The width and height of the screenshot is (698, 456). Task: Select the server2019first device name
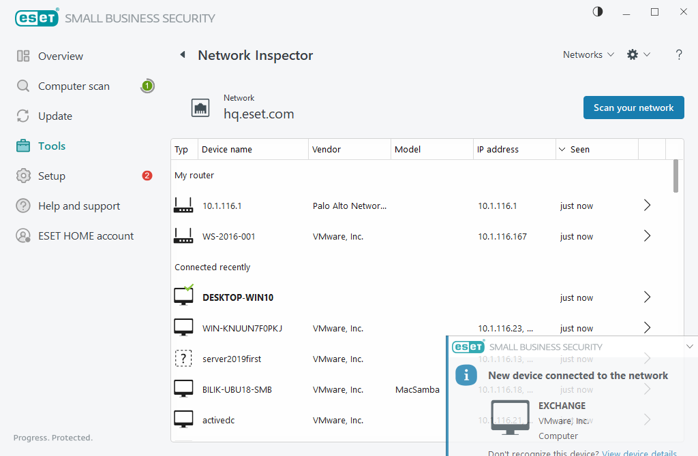232,359
